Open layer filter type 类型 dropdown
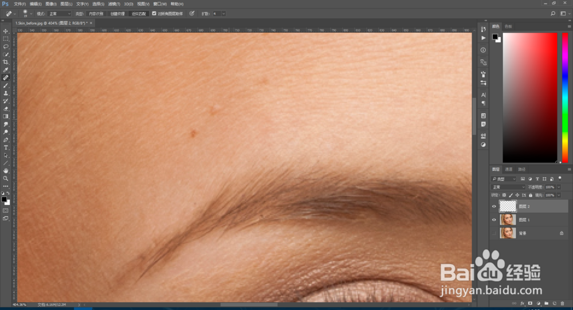Image resolution: width=573 pixels, height=310 pixels. coord(504,179)
